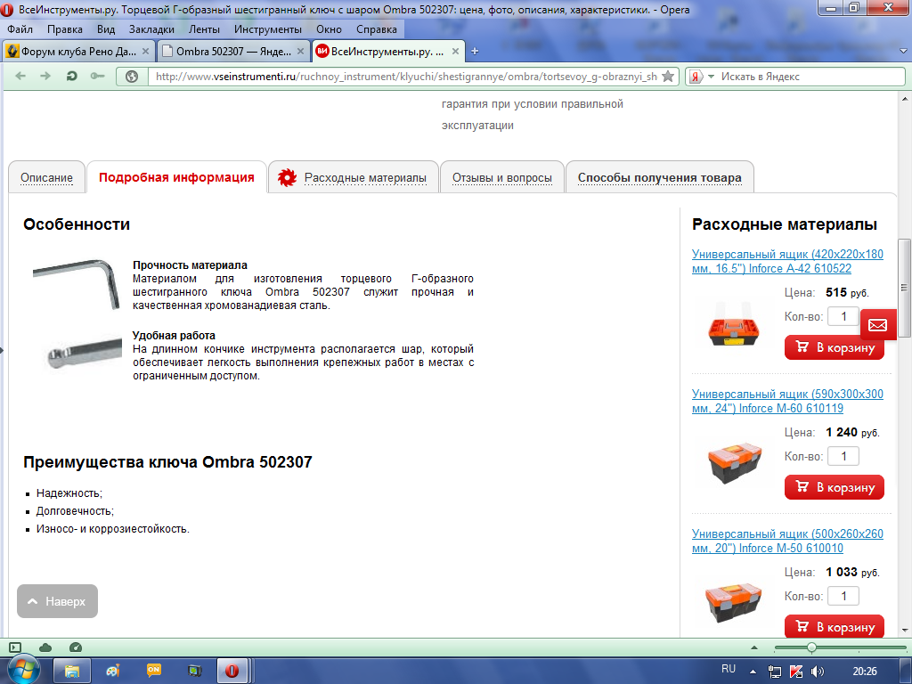Toggle the Opera panels icon in status bar
Screen dimensions: 912x684
click(15, 647)
